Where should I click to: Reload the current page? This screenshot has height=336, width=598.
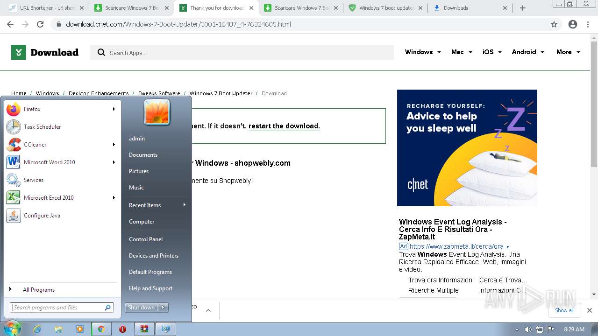click(40, 24)
